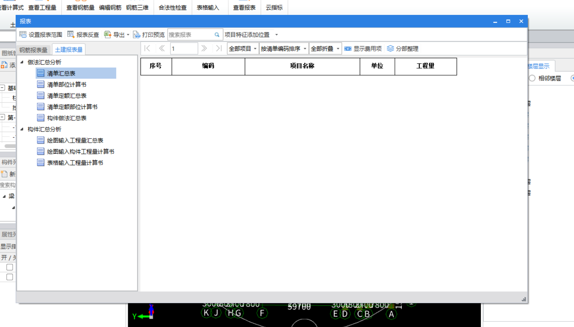Open 设置报表范围 report range settings
Image resolution: width=574 pixels, height=327 pixels.
pos(41,35)
